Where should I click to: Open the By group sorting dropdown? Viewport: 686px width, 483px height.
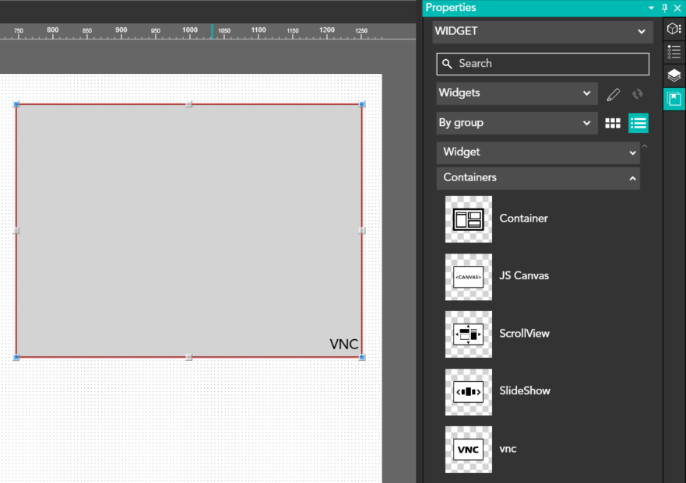click(516, 123)
